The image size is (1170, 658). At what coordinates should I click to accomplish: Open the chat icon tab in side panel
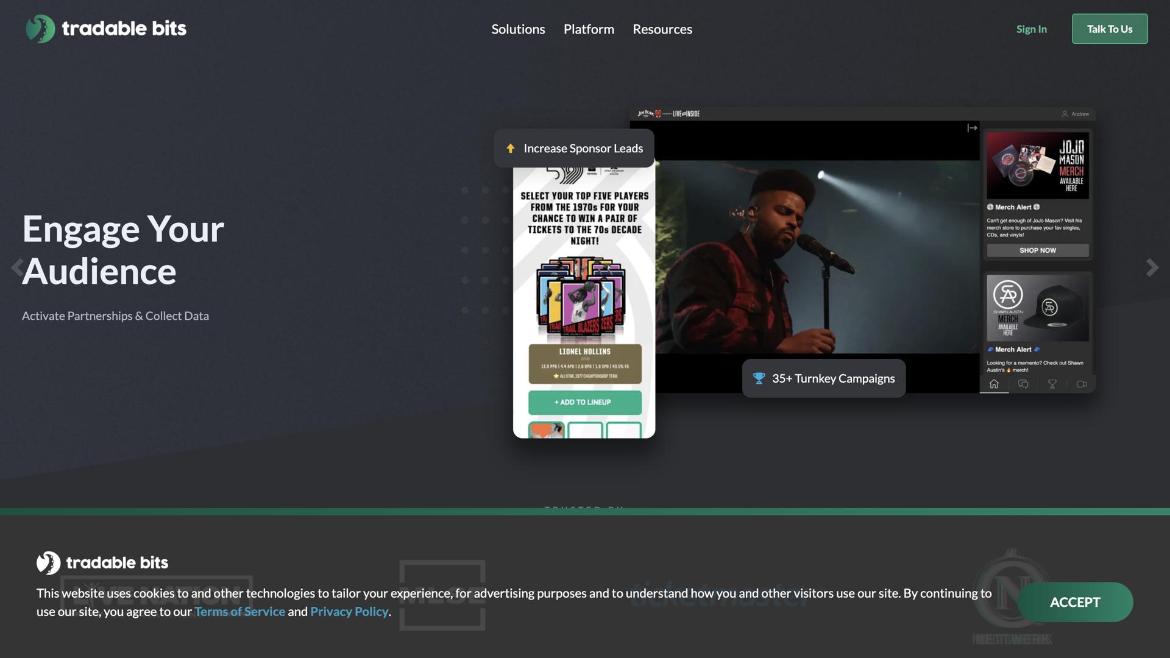1023,384
